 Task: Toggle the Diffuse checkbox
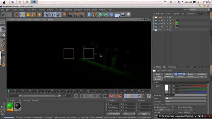coord(173,112)
